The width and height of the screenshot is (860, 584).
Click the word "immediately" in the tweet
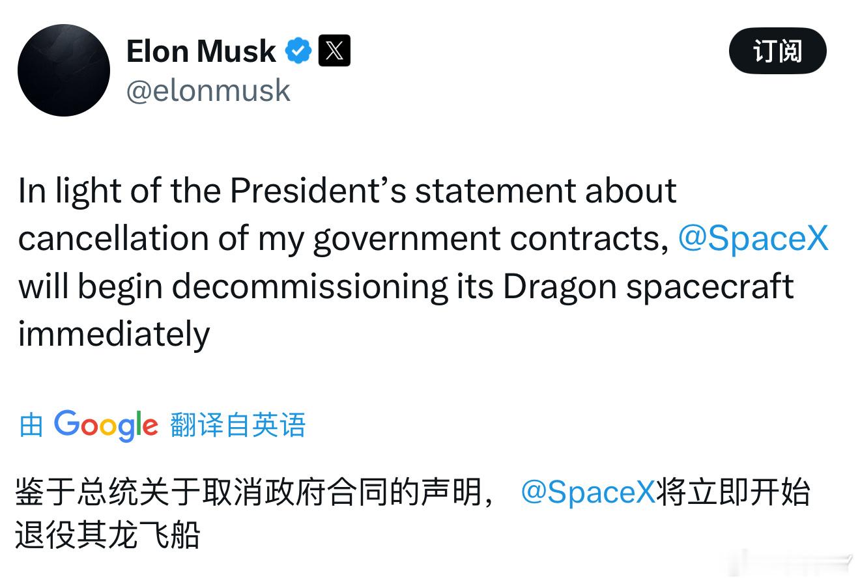pyautogui.click(x=114, y=335)
